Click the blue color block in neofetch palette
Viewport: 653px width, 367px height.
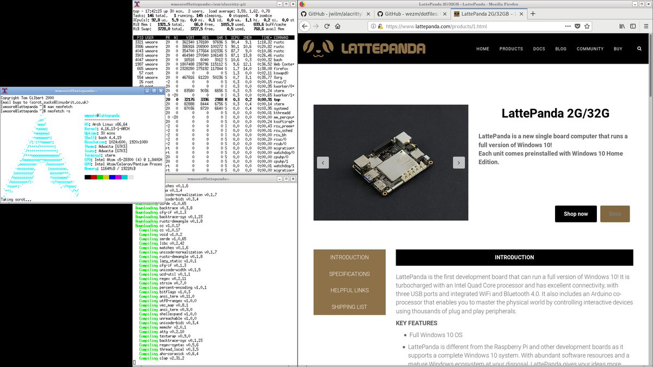[x=112, y=177]
